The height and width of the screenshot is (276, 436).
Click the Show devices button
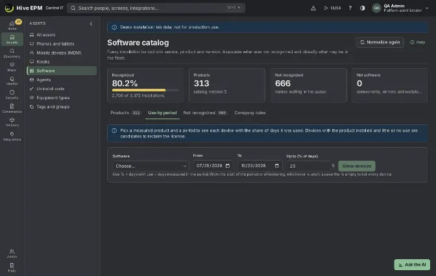click(357, 166)
